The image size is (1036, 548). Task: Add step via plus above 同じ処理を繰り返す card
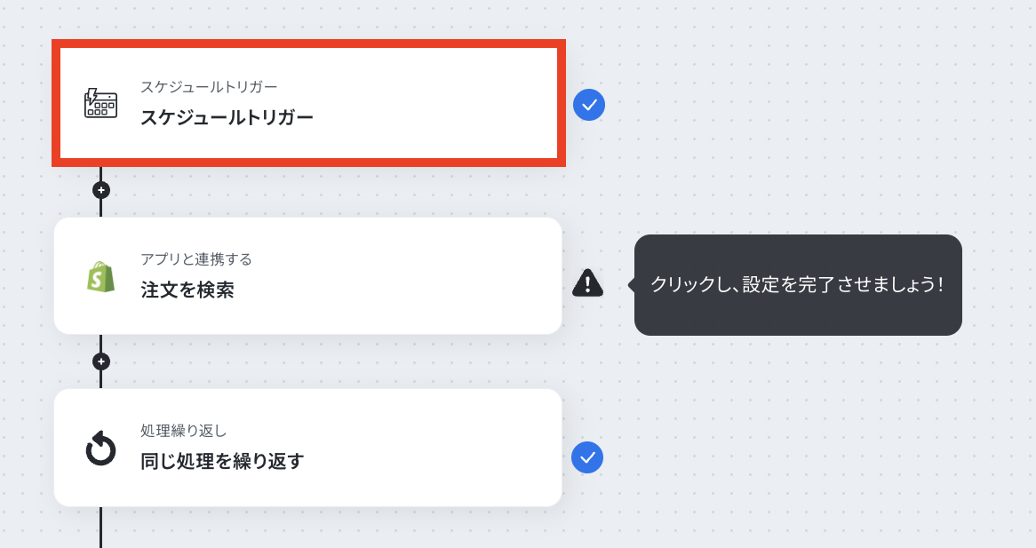point(101,361)
